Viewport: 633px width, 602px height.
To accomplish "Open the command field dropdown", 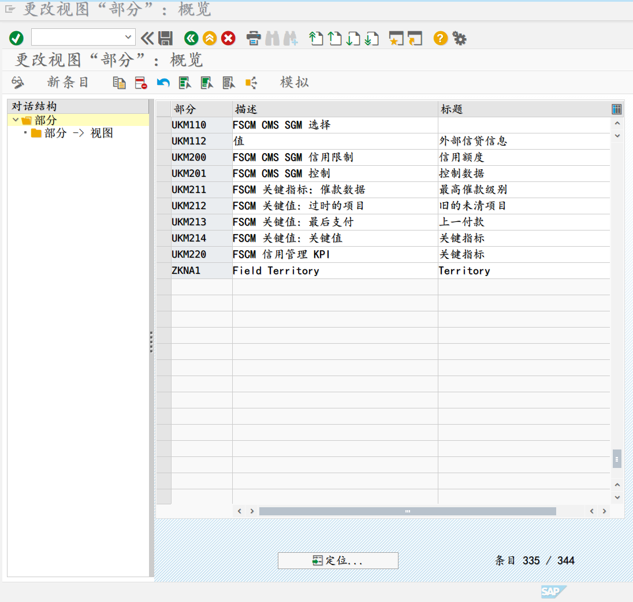I will pyautogui.click(x=128, y=38).
